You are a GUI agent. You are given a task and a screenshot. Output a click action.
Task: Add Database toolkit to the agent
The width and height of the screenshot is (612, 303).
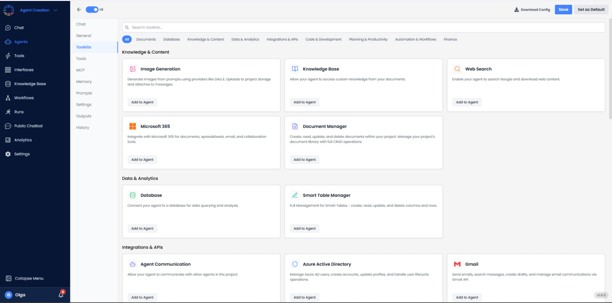click(142, 228)
